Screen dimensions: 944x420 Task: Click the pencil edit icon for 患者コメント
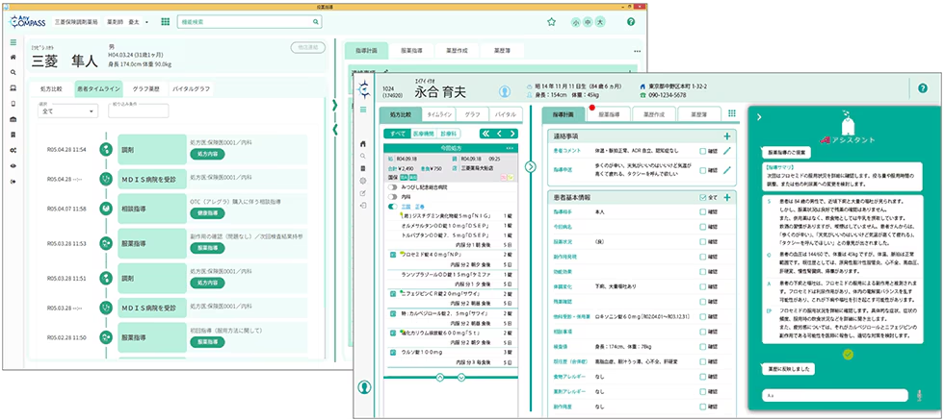click(727, 151)
